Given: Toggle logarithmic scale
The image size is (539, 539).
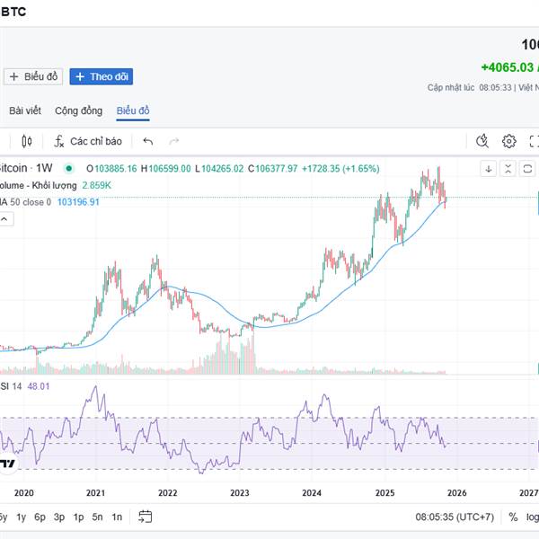Looking at the screenshot, I should pyautogui.click(x=532, y=517).
